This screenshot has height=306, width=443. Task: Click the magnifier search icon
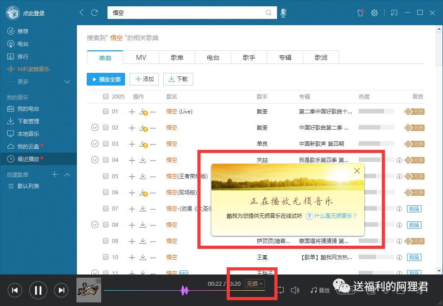click(x=268, y=13)
